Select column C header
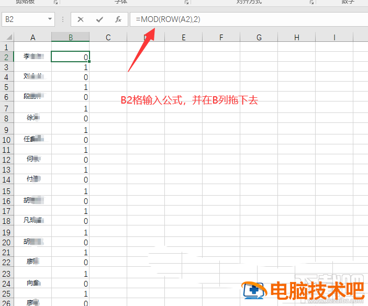 pos(108,37)
